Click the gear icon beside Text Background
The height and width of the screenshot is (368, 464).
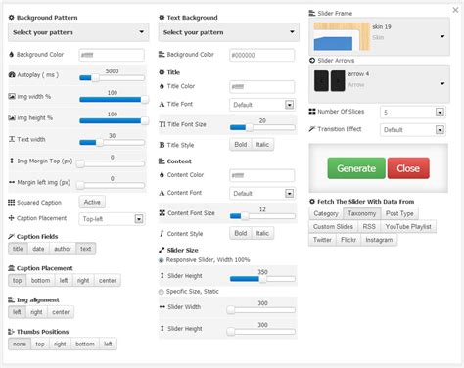162,18
